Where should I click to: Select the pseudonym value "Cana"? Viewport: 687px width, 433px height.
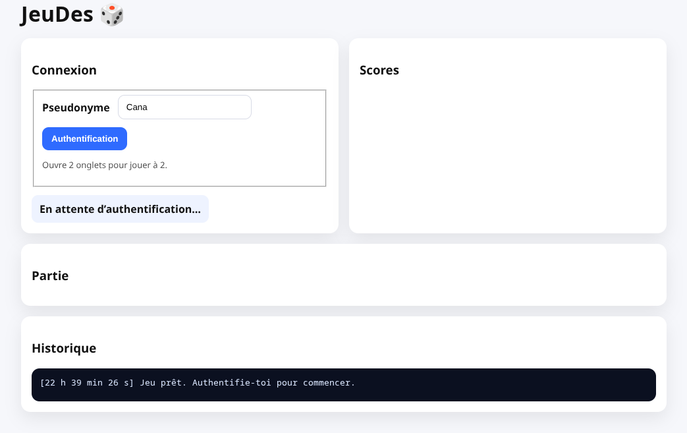(137, 107)
